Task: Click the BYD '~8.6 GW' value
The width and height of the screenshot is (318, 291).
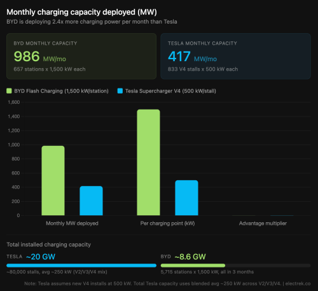Action: (190, 257)
